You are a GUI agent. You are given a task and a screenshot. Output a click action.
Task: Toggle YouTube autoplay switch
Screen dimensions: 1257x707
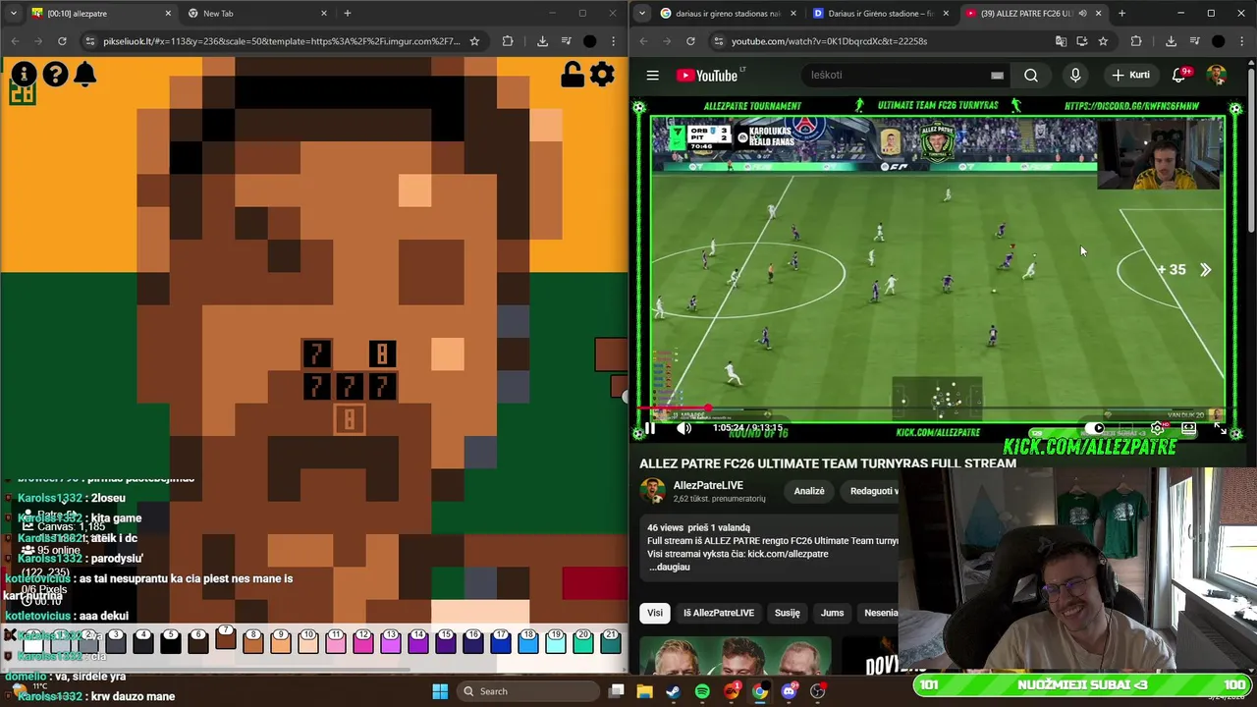coord(1097,428)
